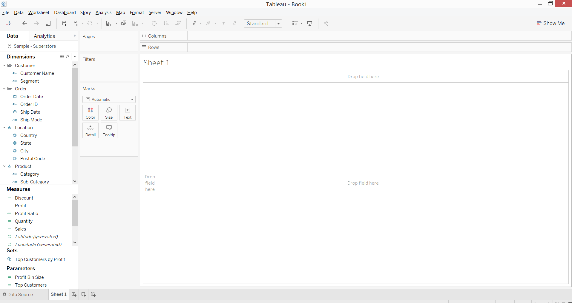Open the Format menu
Image resolution: width=572 pixels, height=303 pixels.
click(x=137, y=13)
